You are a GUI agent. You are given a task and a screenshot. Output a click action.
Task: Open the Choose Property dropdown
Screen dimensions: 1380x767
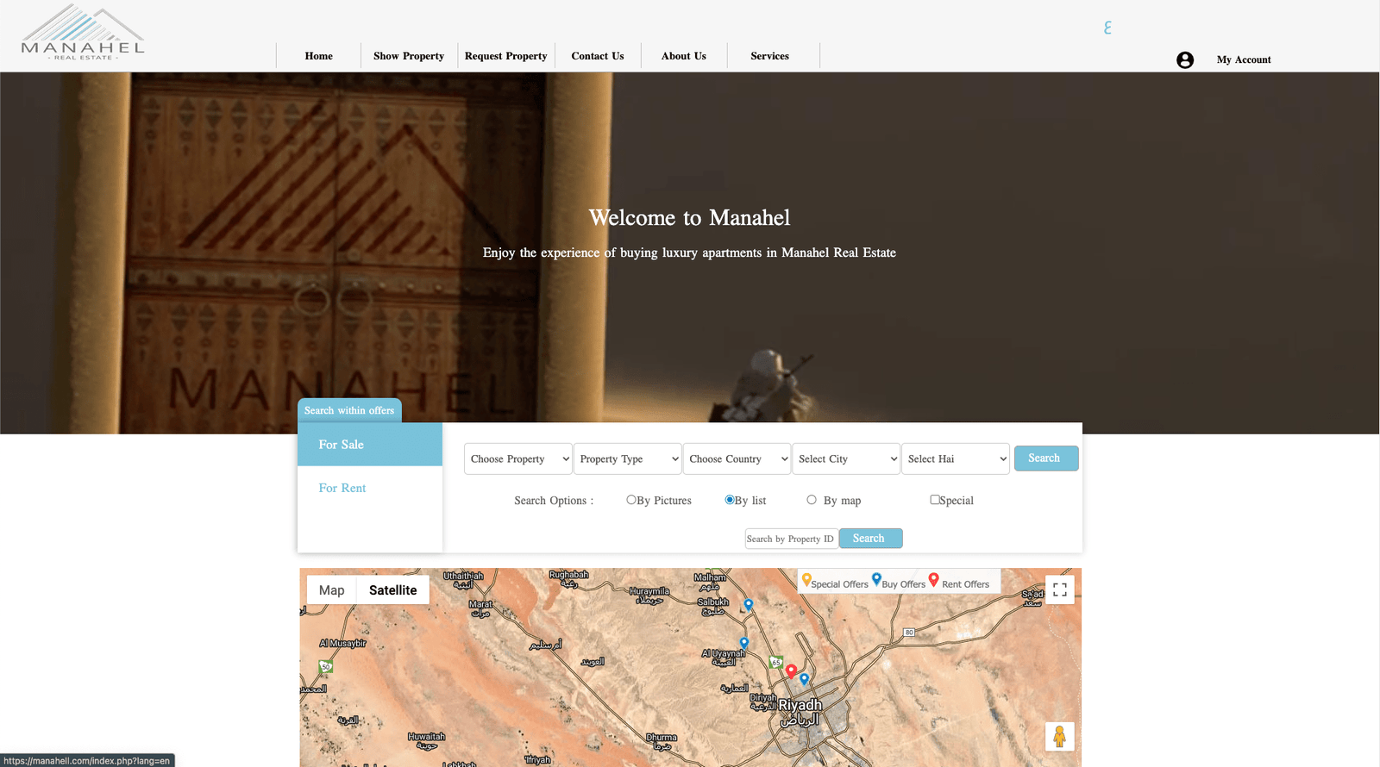(518, 458)
